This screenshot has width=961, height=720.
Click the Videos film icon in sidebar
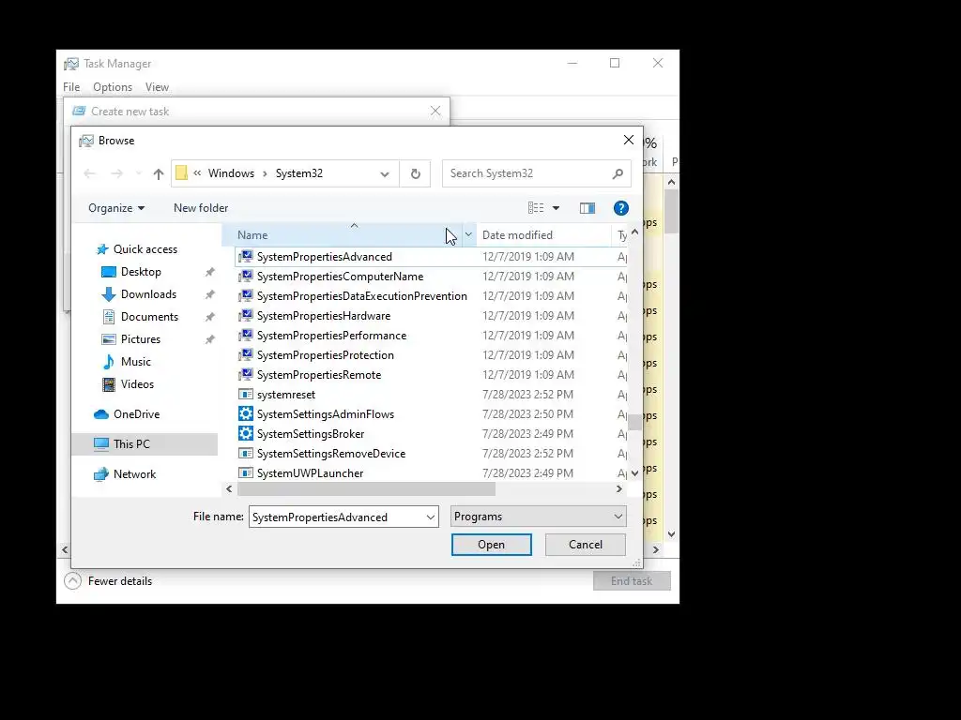[x=109, y=383]
